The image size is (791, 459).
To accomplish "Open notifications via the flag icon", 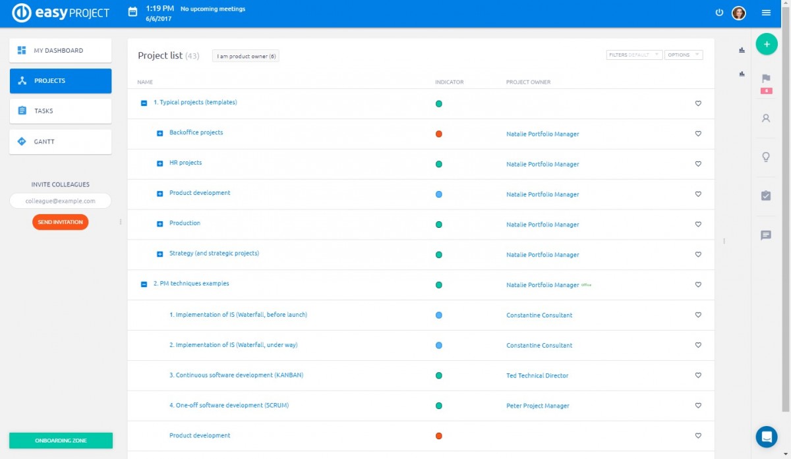I will [x=765, y=78].
